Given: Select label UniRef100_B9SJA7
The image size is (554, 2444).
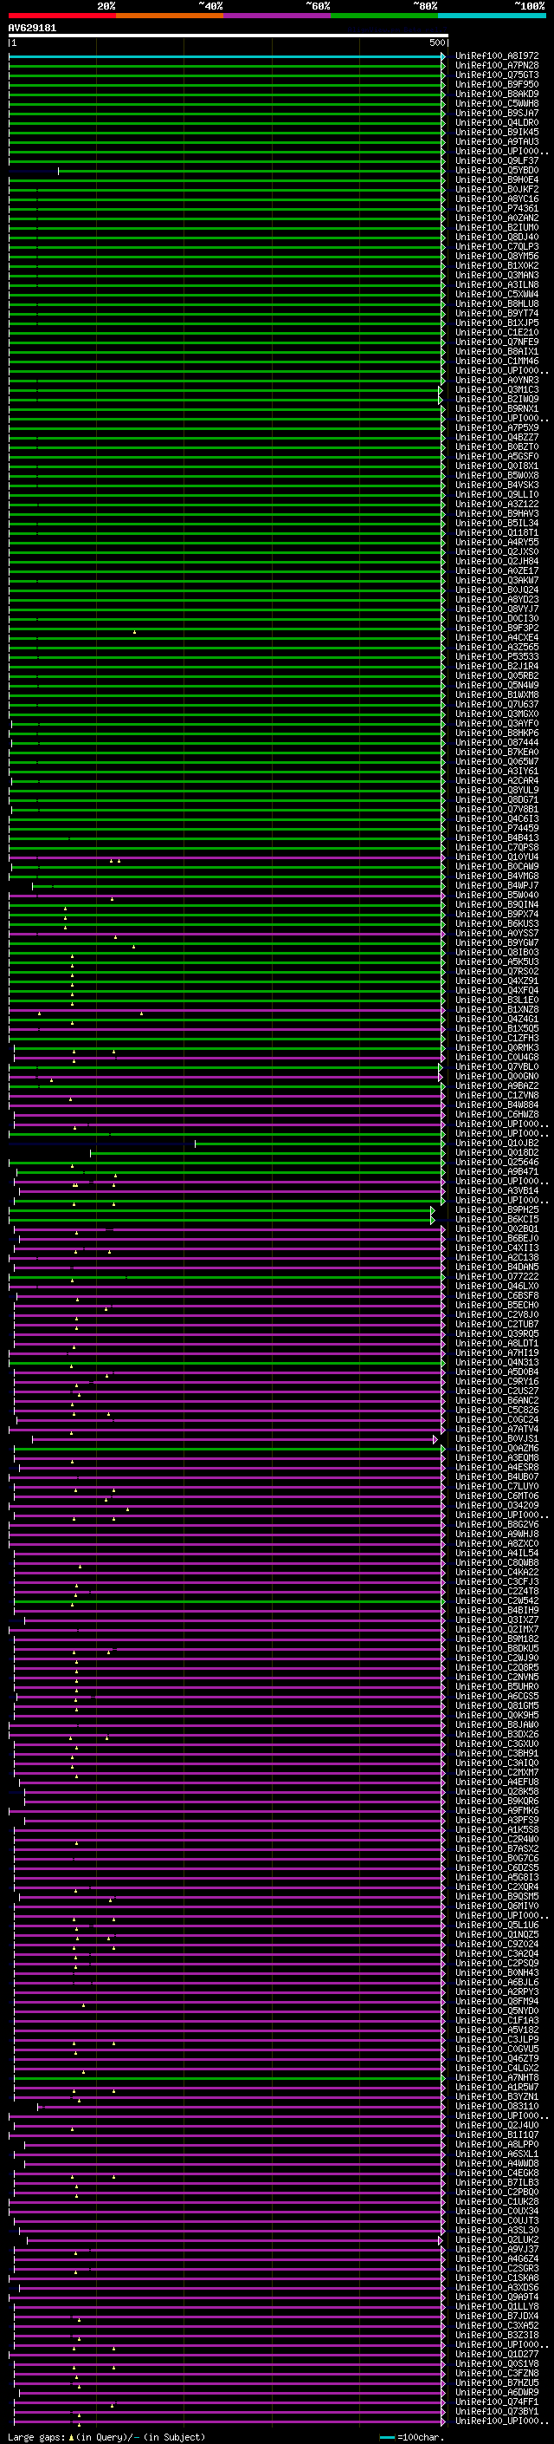Looking at the screenshot, I should (497, 113).
